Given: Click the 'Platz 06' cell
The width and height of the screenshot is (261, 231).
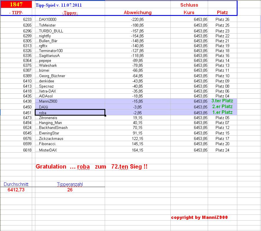Looking at the screenshot, I should click(x=223, y=91).
